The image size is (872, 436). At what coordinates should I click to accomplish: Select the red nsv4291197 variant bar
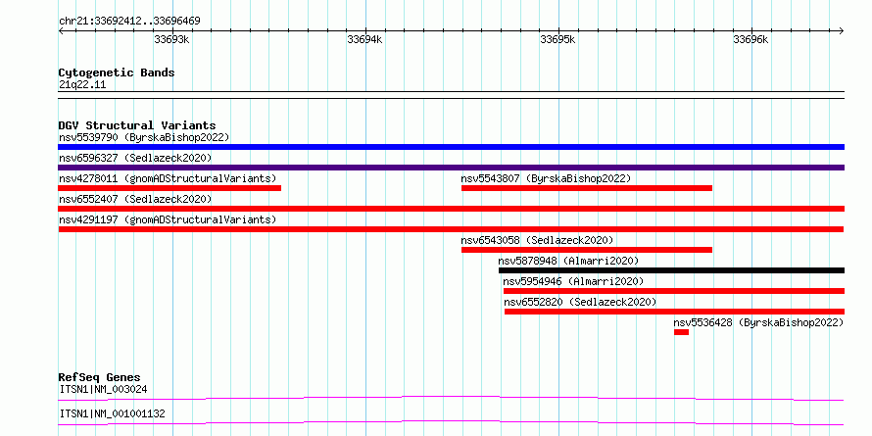coord(451,229)
